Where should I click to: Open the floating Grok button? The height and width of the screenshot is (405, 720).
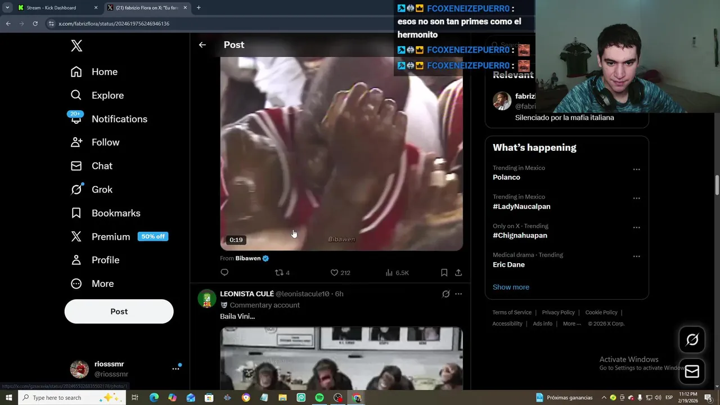[x=692, y=339]
